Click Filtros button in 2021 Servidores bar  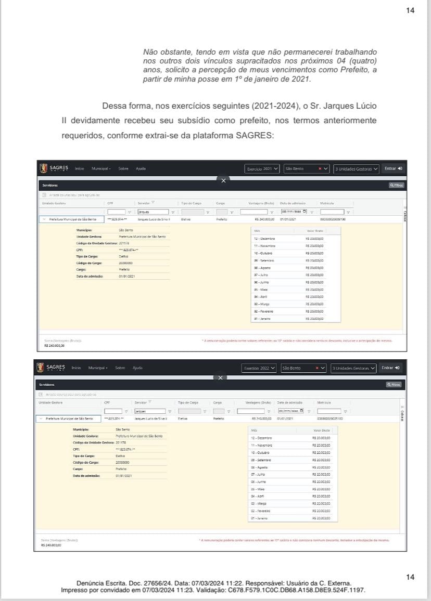click(x=396, y=185)
